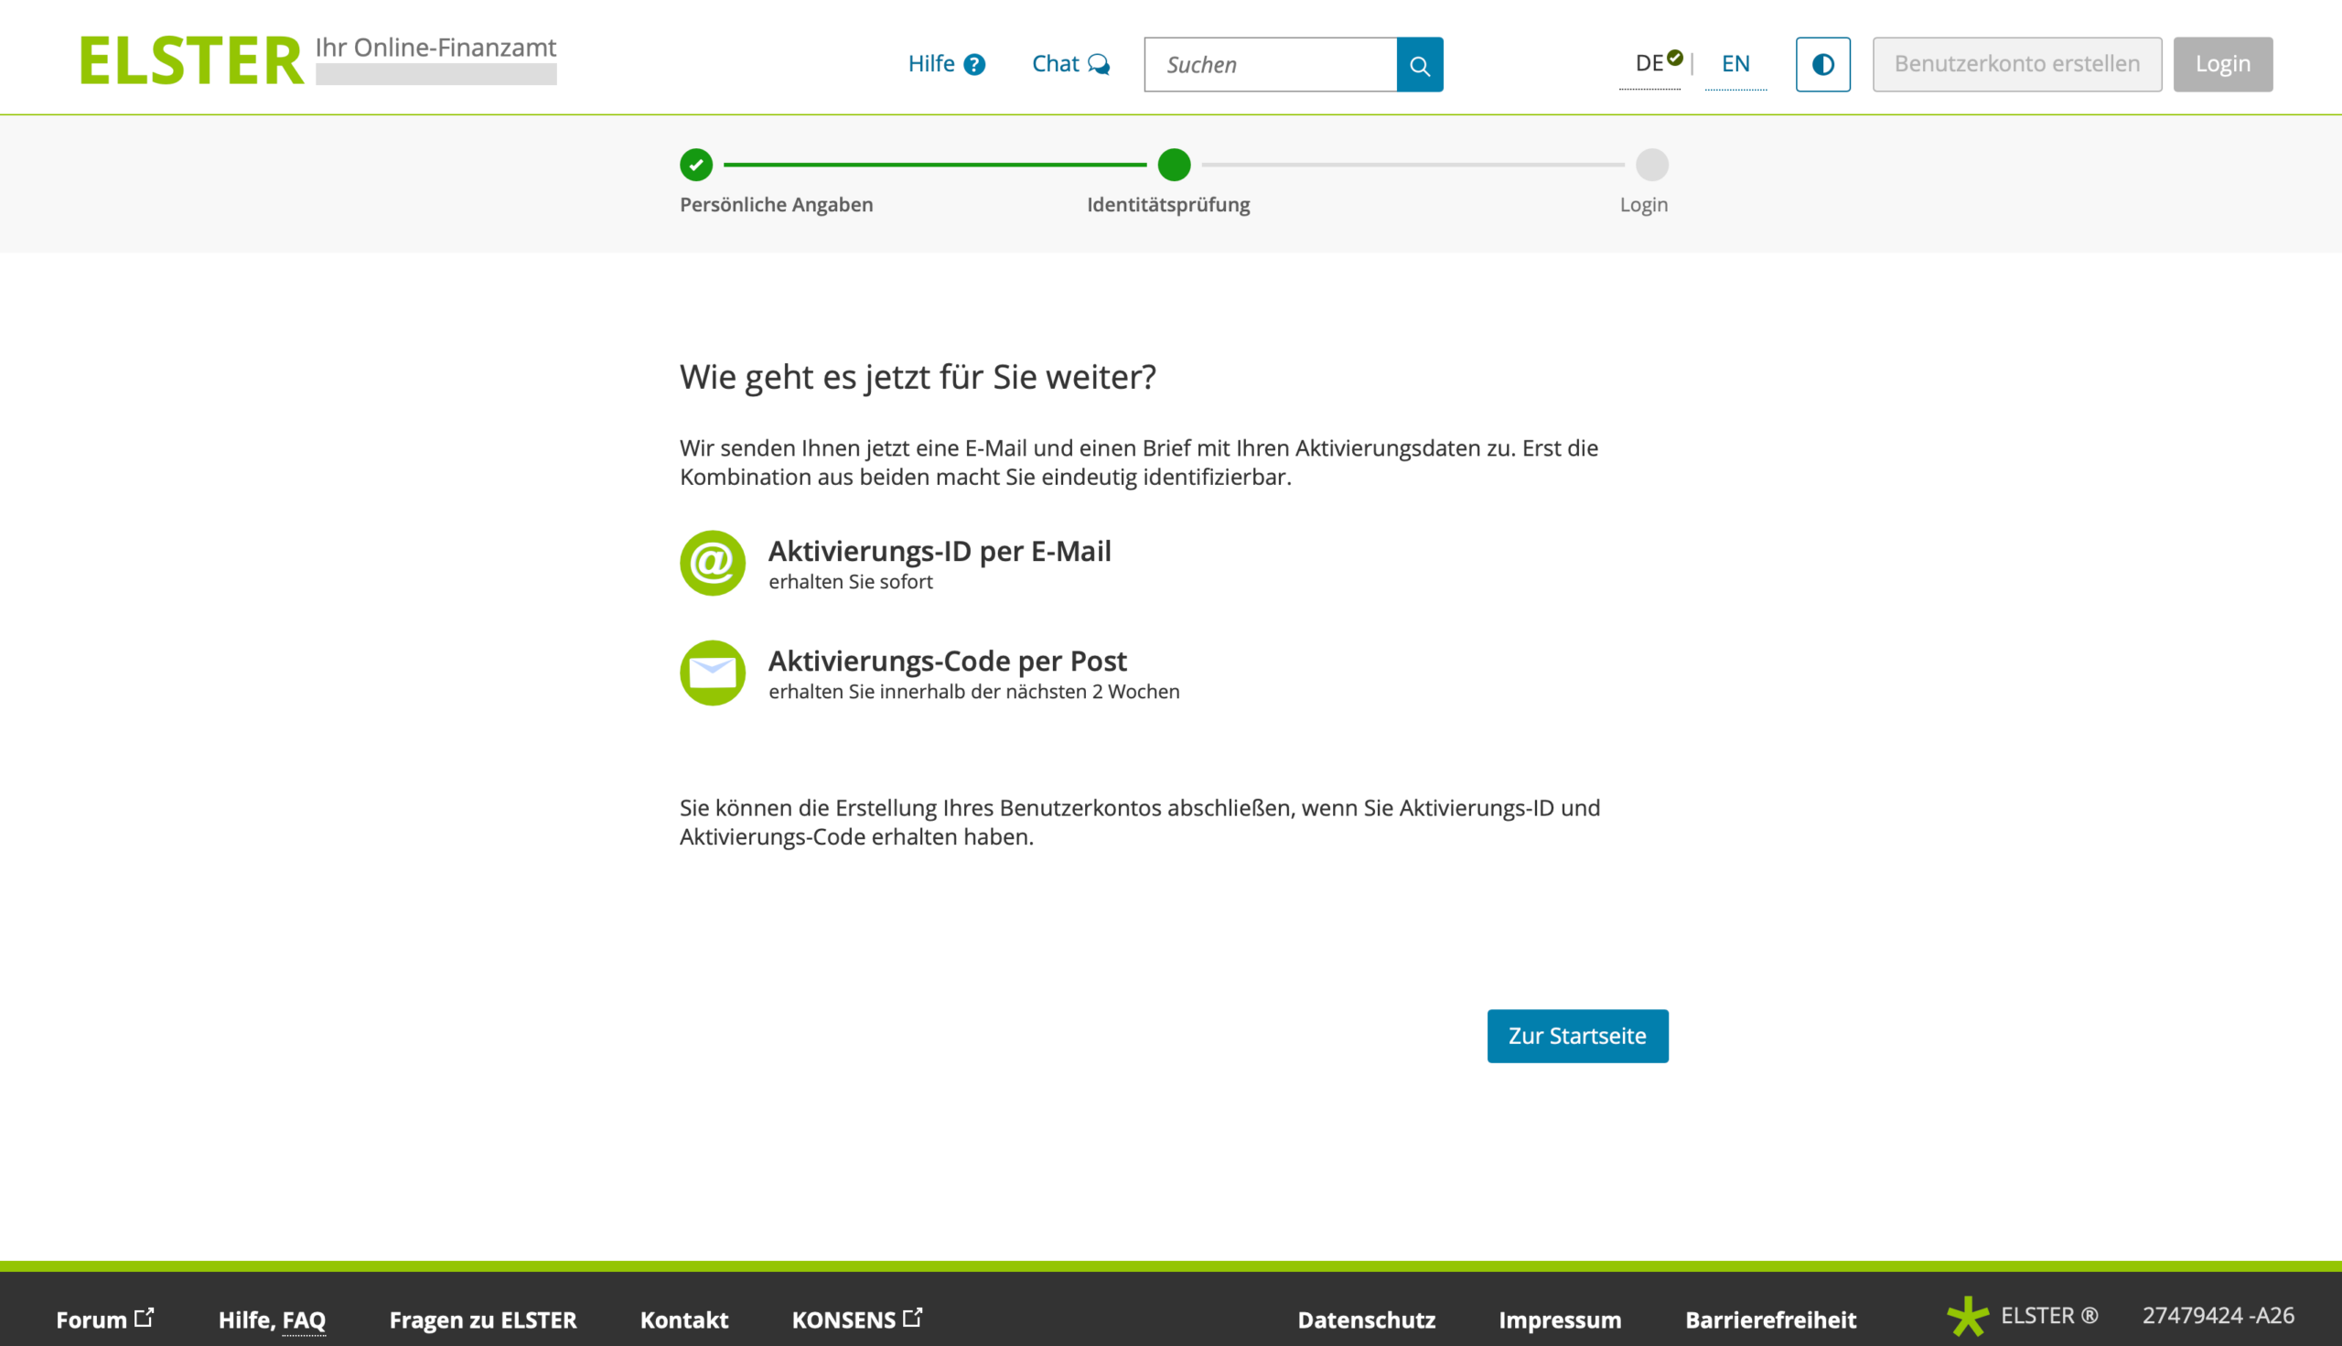
Task: Click the Login button in header
Action: [2223, 65]
